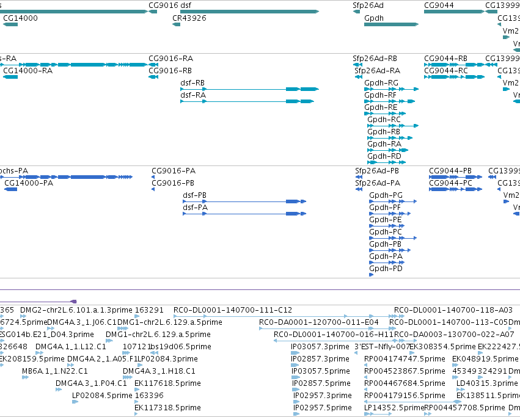Select the dsf-PA protein glyph line
Screen dimensions: 520x417
coord(244,214)
